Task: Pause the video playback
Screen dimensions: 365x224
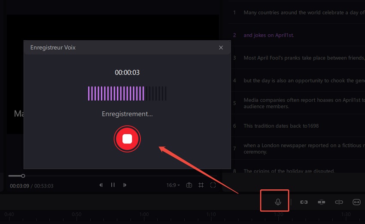Action: 113,185
